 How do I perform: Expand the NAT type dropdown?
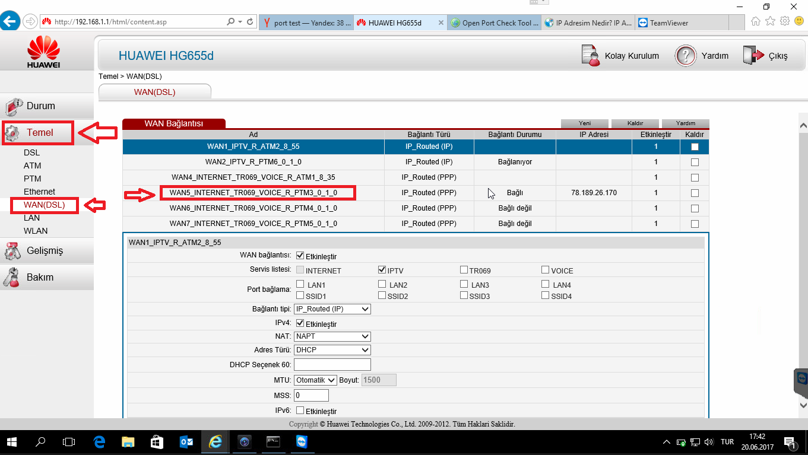pos(332,336)
